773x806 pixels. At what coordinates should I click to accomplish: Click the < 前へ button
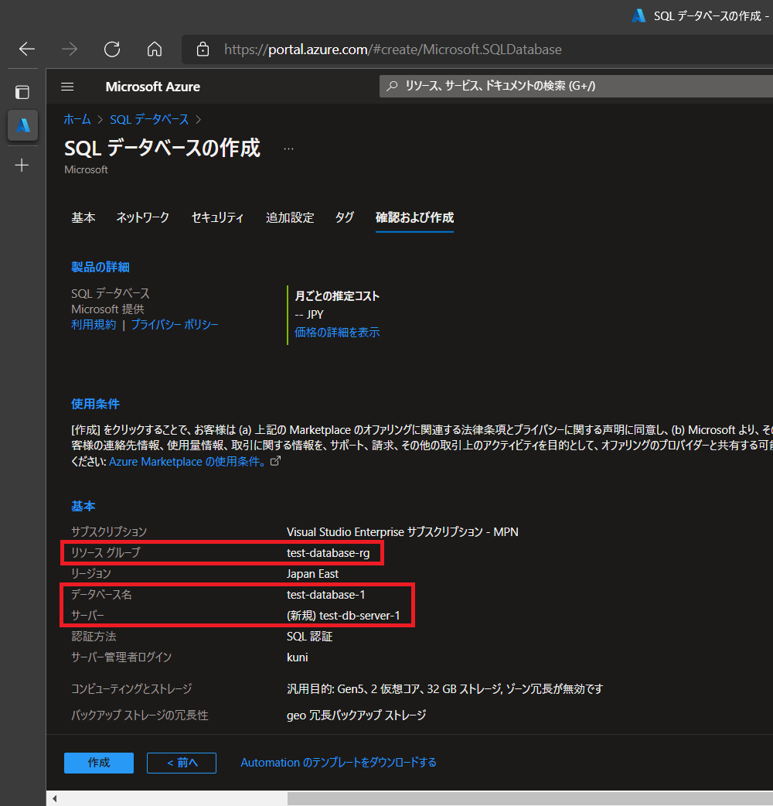click(x=182, y=763)
